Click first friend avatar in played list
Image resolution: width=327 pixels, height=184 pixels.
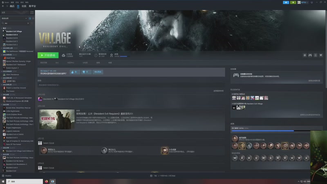coord(234,98)
